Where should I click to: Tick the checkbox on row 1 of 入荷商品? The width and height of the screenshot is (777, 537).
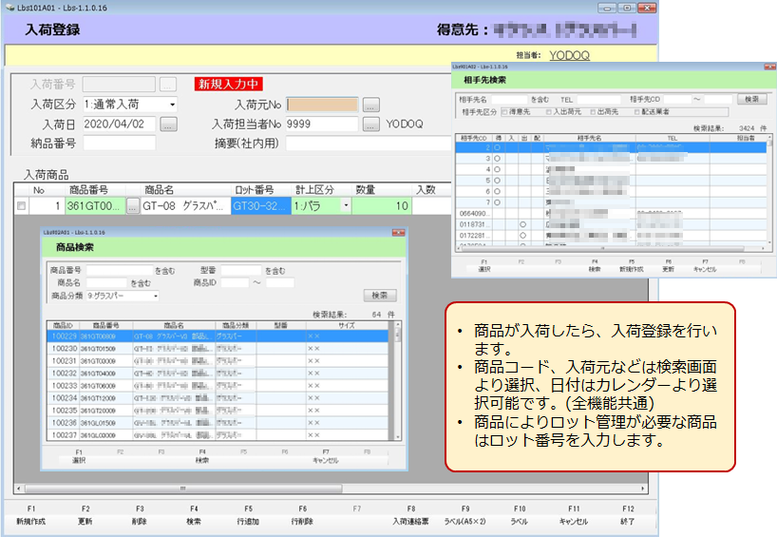pos(22,206)
